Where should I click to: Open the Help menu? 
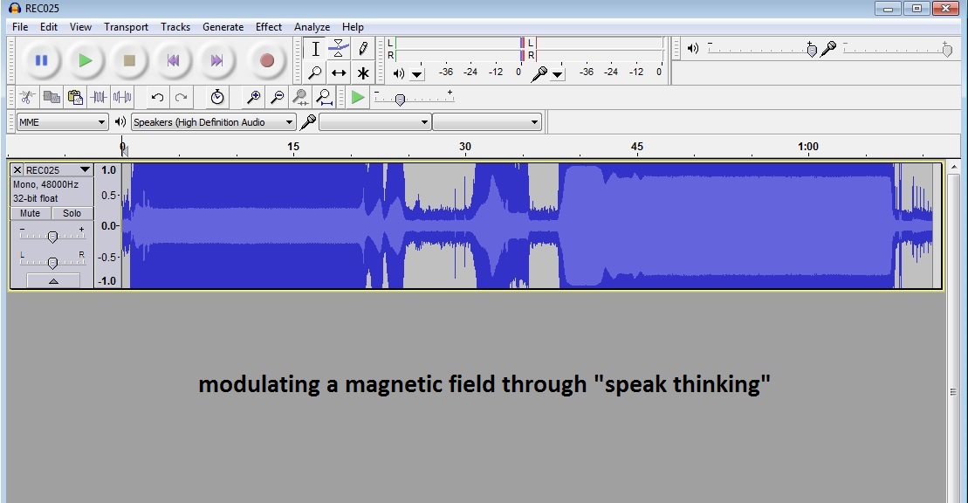(x=353, y=26)
